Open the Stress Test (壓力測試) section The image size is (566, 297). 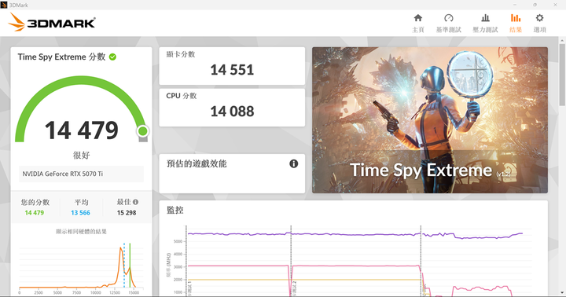click(485, 23)
